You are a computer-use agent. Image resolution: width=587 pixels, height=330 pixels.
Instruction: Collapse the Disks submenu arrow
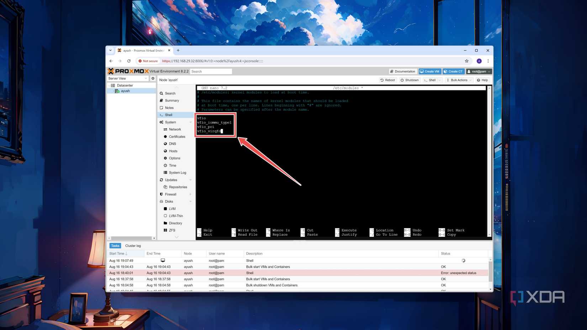point(190,201)
